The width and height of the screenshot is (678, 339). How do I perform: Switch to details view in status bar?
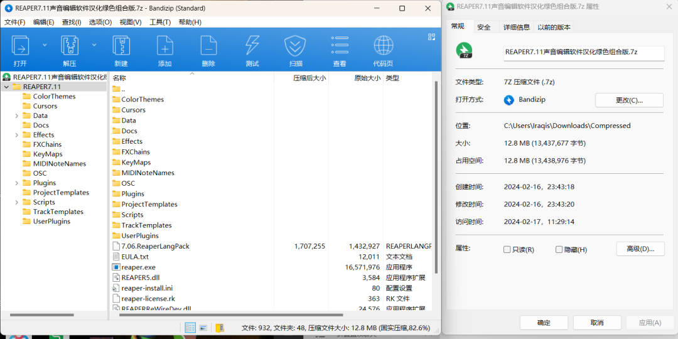point(190,328)
